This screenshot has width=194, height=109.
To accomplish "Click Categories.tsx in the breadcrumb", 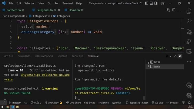I will point(41,16).
